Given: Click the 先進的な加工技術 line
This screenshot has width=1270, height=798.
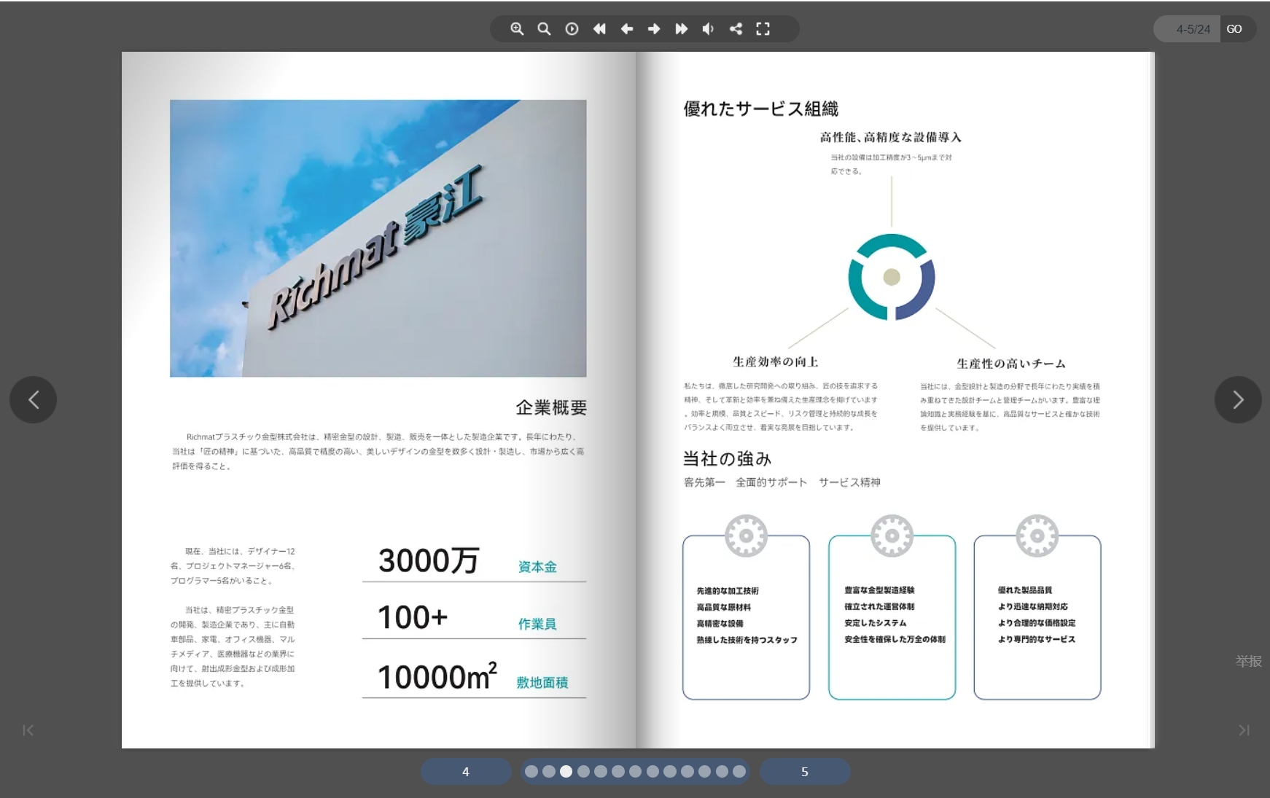Looking at the screenshot, I should pos(728,591).
